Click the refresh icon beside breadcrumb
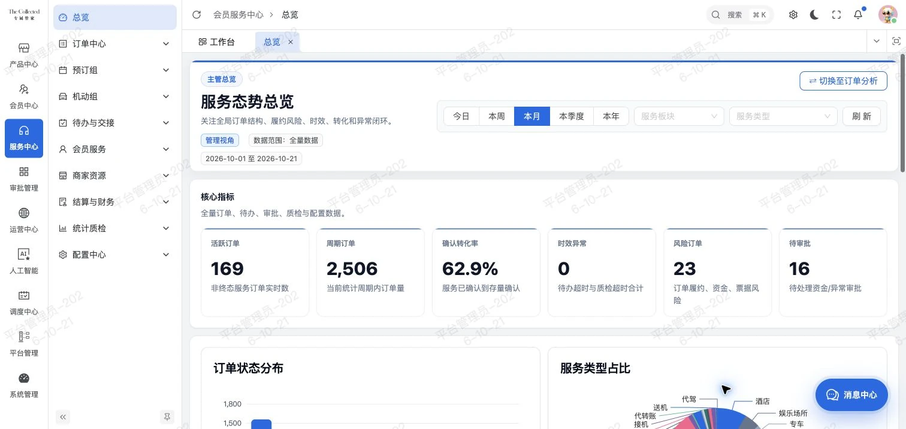This screenshot has height=429, width=906. click(197, 14)
